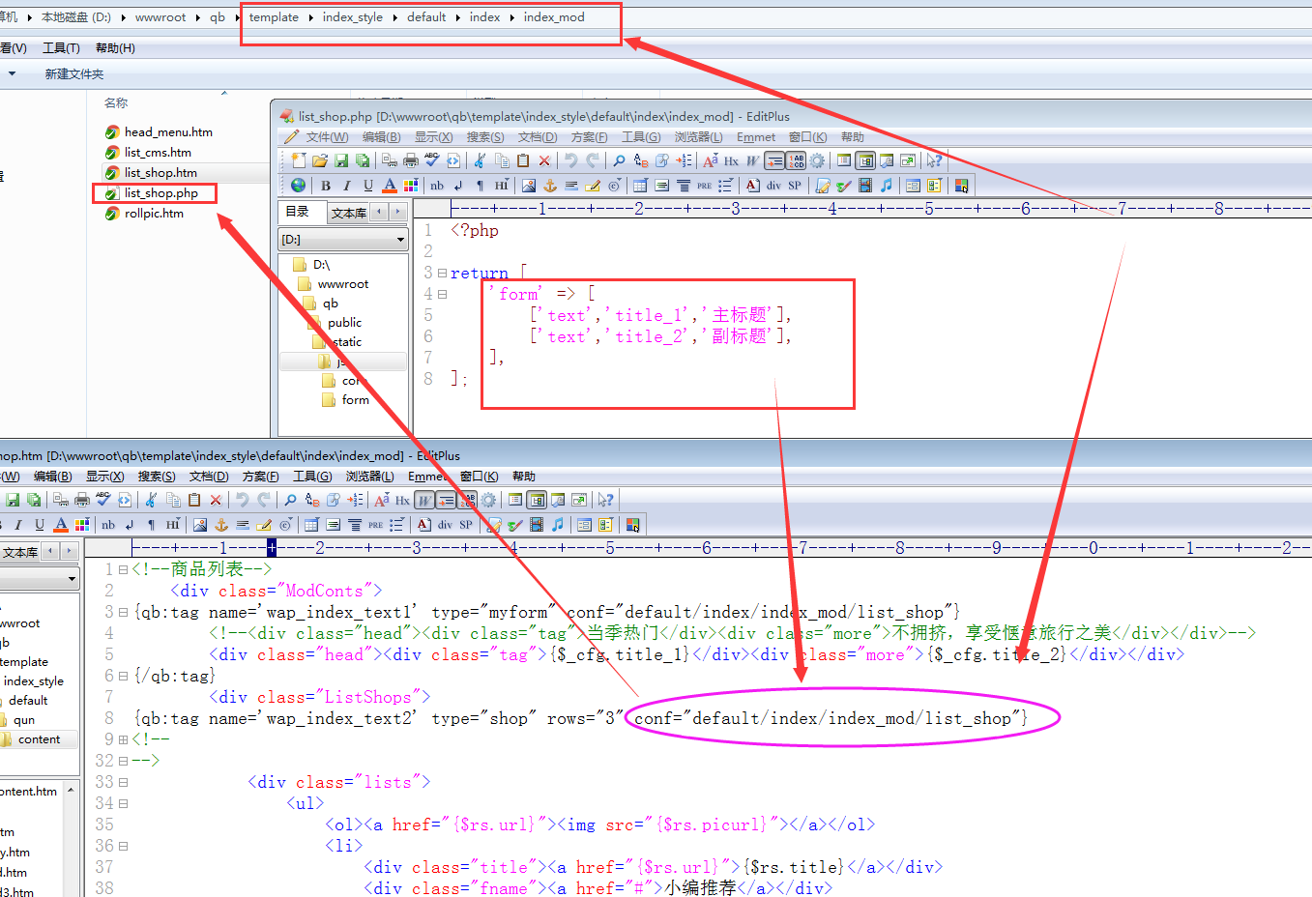Click the Undo arrow in lower EditPlus toolbar

tap(242, 500)
